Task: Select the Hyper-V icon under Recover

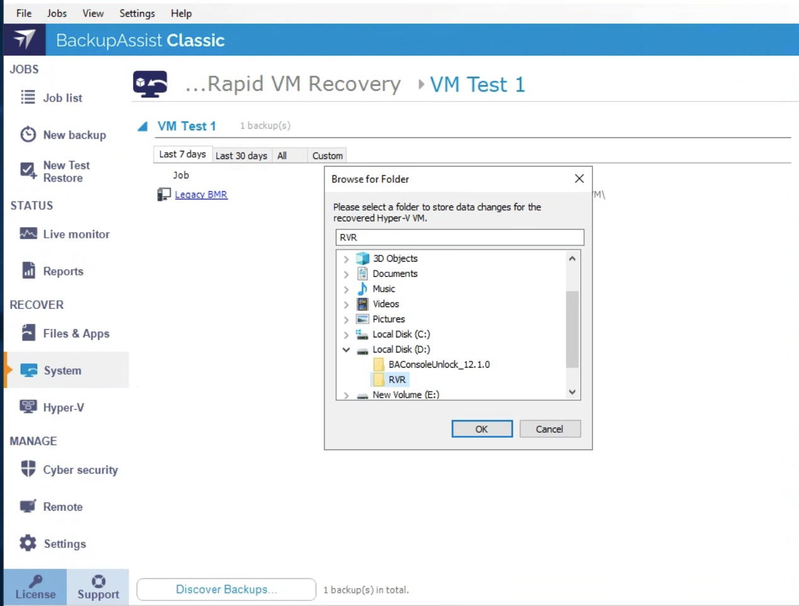Action: [28, 407]
